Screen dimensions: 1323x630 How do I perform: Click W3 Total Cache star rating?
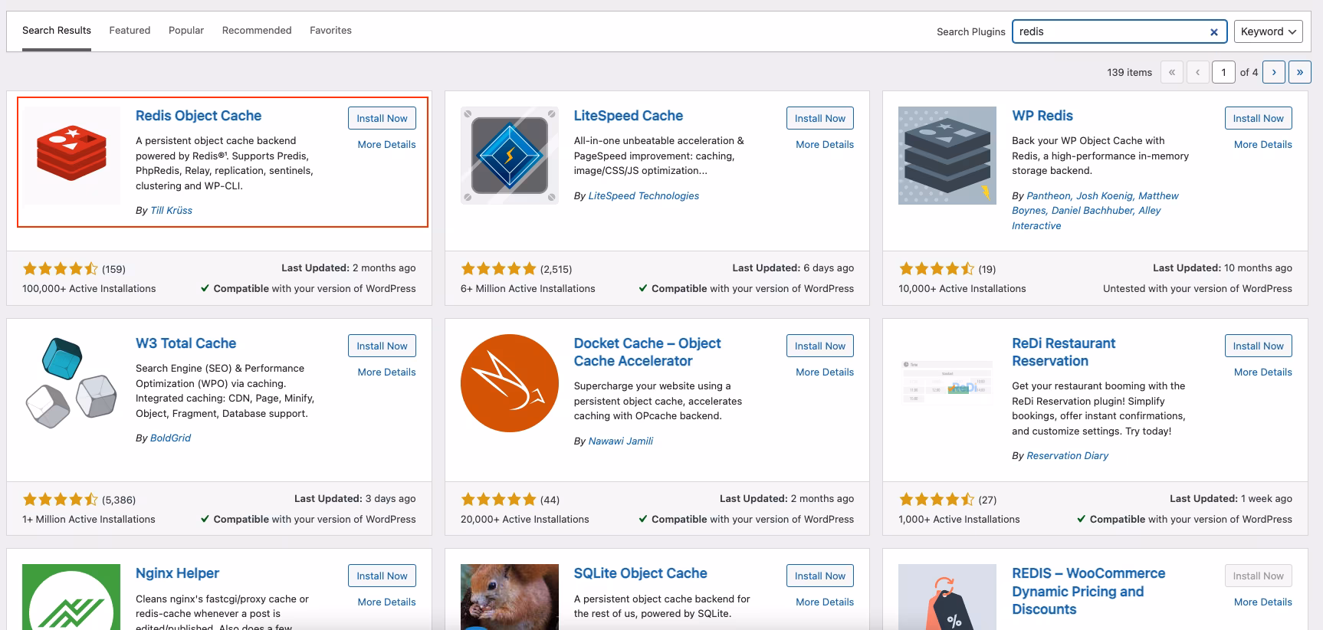point(61,499)
